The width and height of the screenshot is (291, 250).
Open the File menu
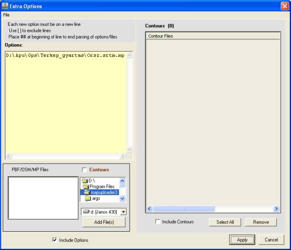tap(6, 15)
